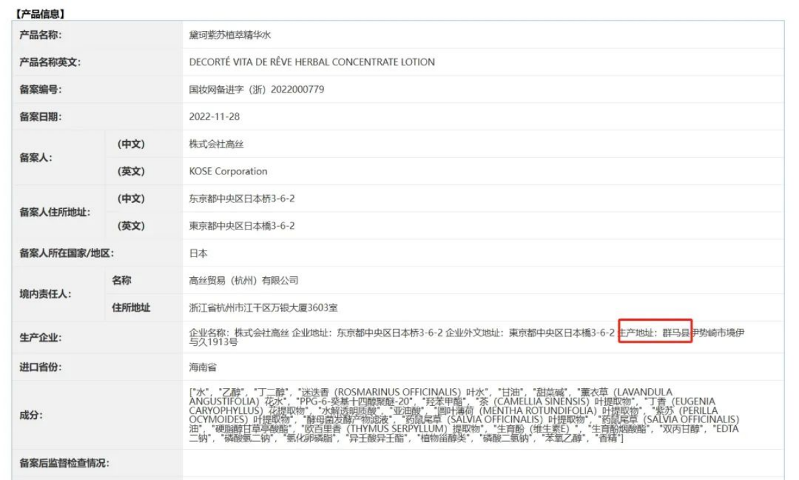Click the (中文) sublabel beside 备案人
This screenshot has width=799, height=480.
[x=131, y=143]
